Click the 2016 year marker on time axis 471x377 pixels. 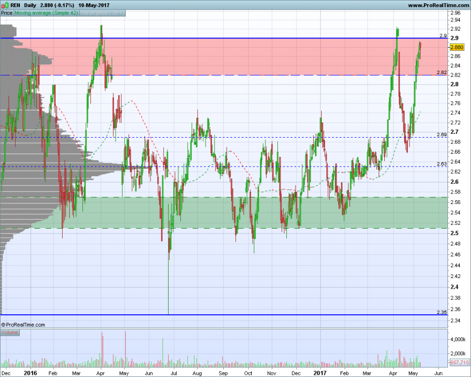[30, 373]
